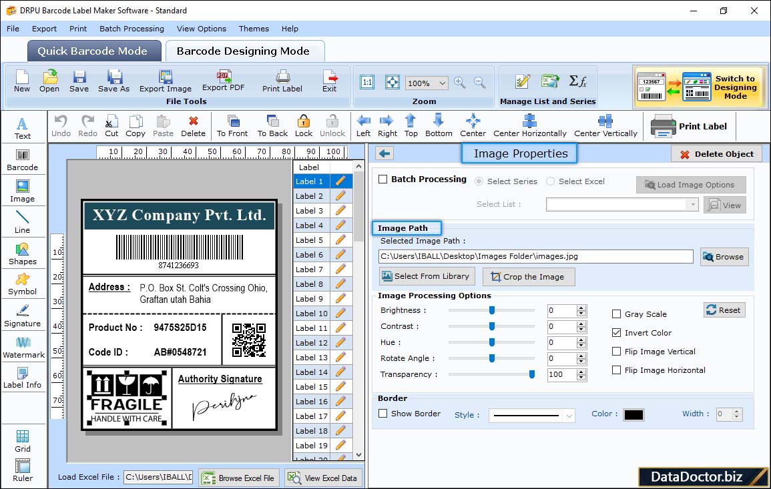Open Label Info in sidebar
This screenshot has height=489, width=771.
[23, 378]
